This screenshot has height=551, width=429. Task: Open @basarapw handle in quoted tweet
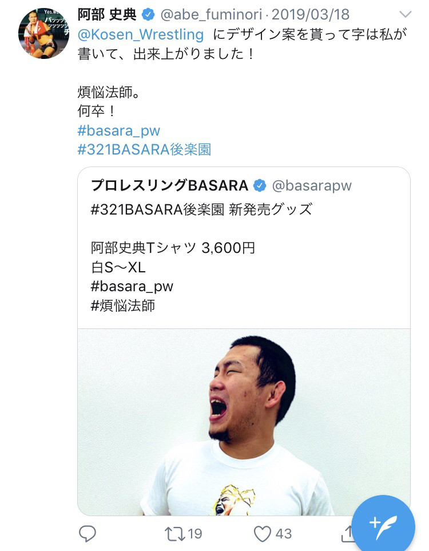[x=312, y=185]
